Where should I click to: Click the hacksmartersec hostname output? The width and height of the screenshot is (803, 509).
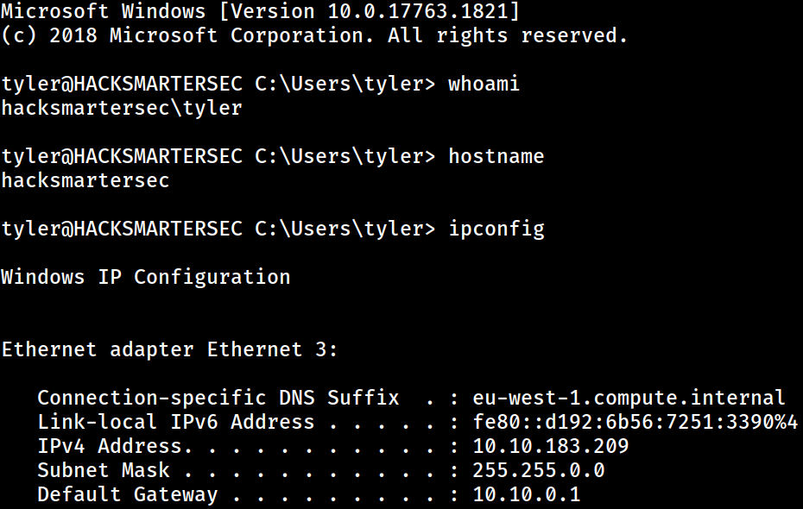85,180
